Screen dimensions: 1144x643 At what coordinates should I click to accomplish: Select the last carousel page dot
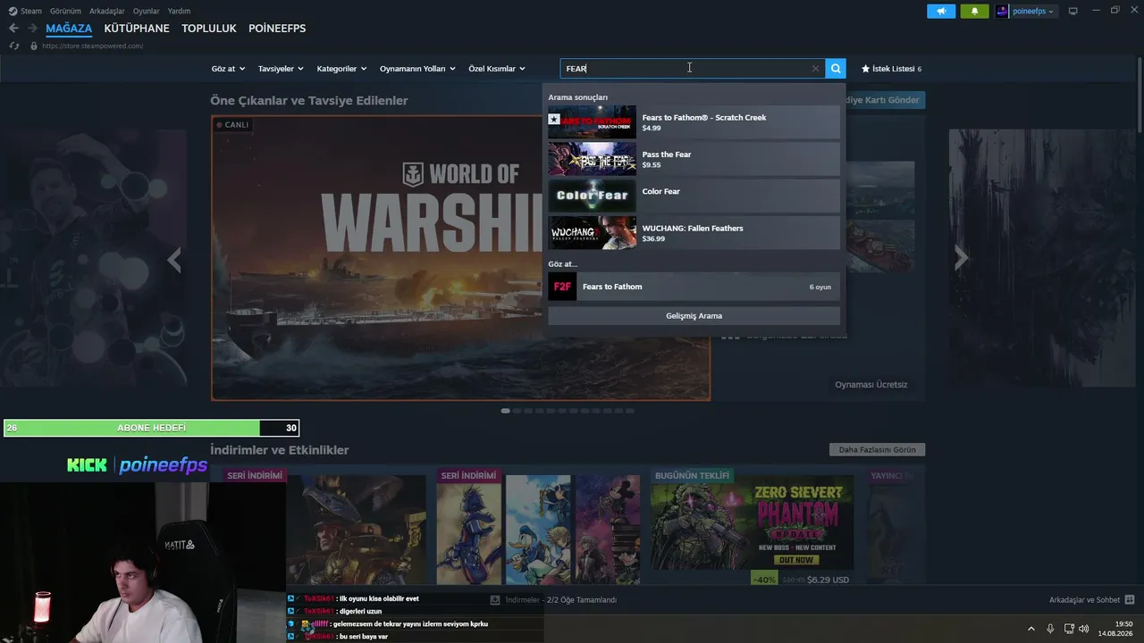coord(630,411)
